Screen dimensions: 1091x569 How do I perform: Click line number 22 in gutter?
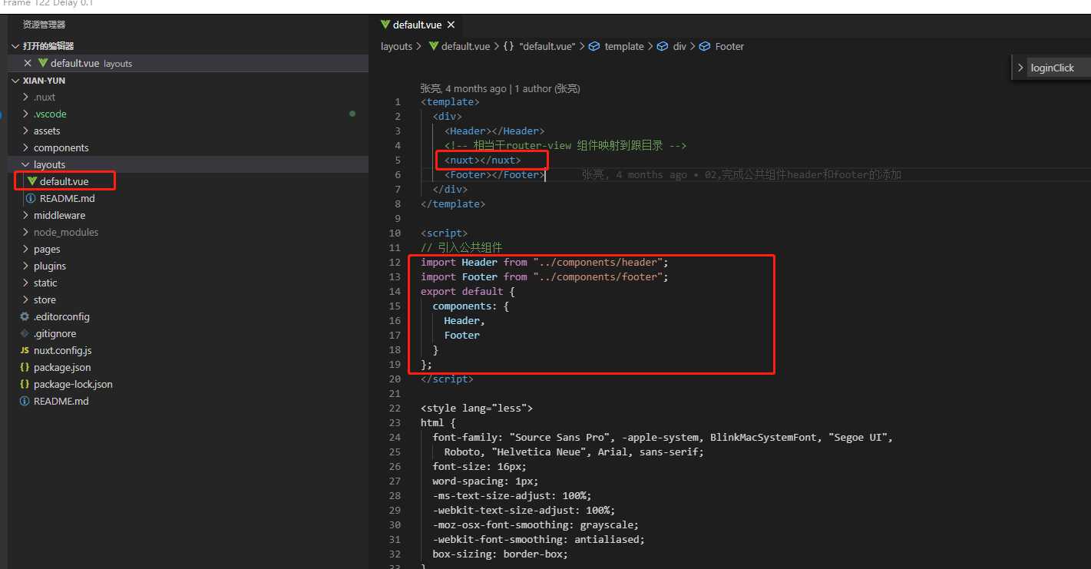[395, 408]
